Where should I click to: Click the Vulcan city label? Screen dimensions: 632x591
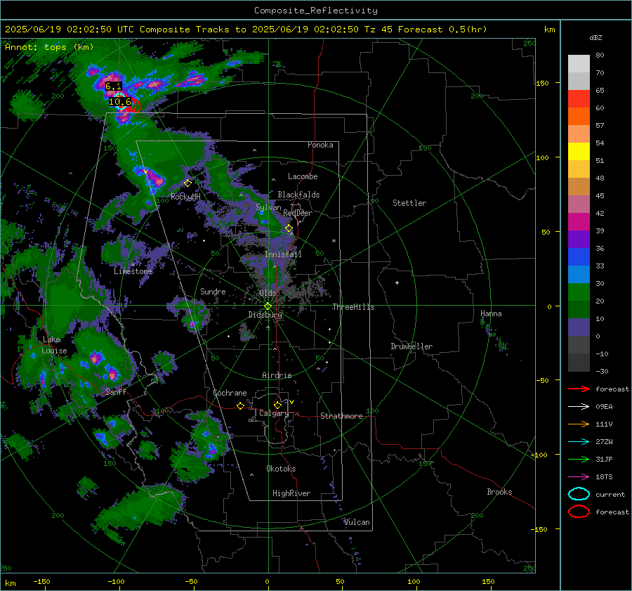pos(357,522)
